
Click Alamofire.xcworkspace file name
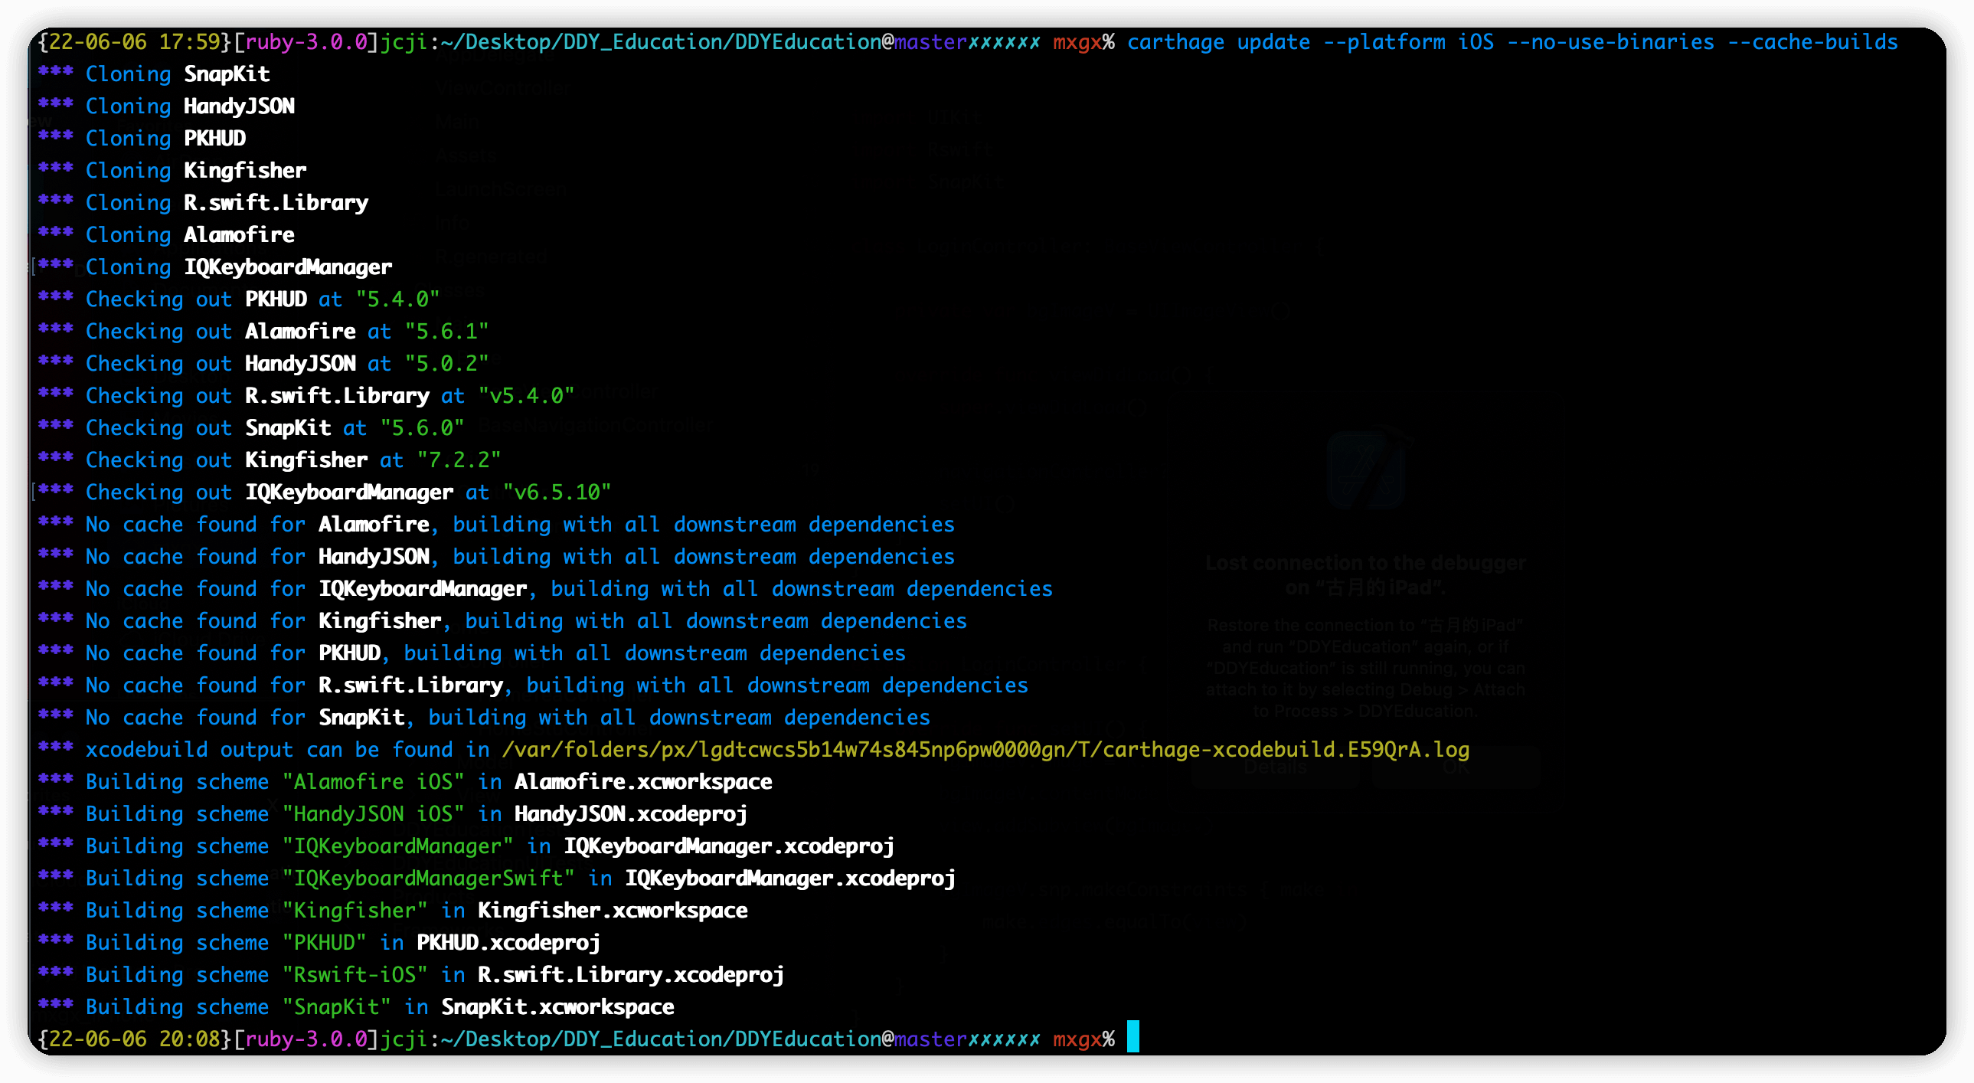644,783
